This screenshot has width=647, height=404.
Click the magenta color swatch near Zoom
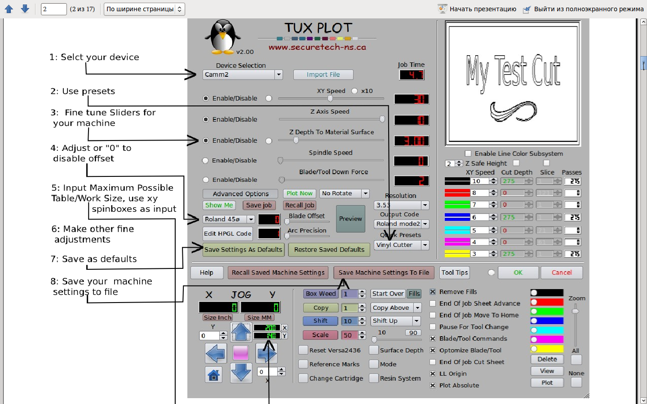click(x=547, y=339)
